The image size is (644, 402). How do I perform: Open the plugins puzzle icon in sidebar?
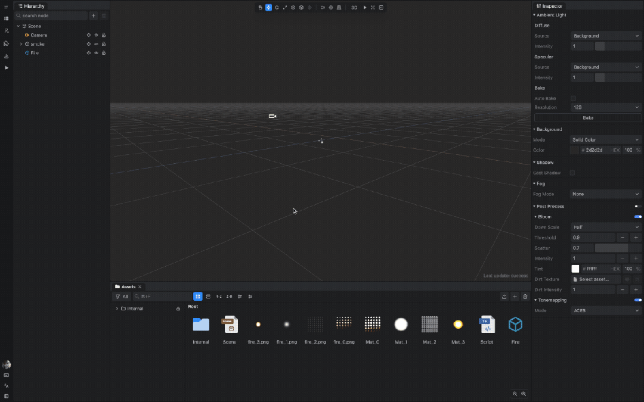coord(6,43)
